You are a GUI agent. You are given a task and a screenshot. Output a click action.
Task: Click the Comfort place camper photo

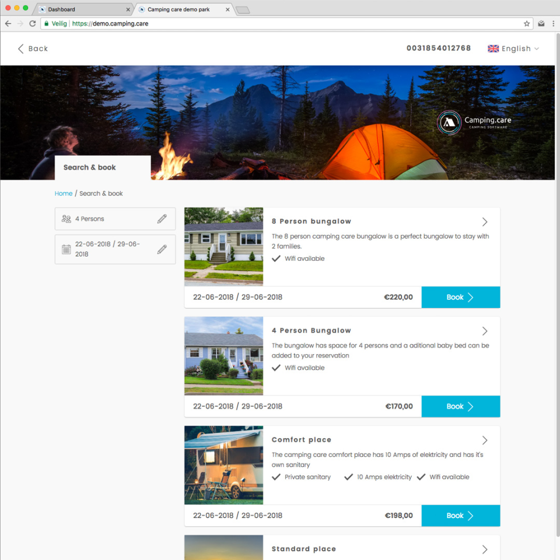click(x=223, y=465)
